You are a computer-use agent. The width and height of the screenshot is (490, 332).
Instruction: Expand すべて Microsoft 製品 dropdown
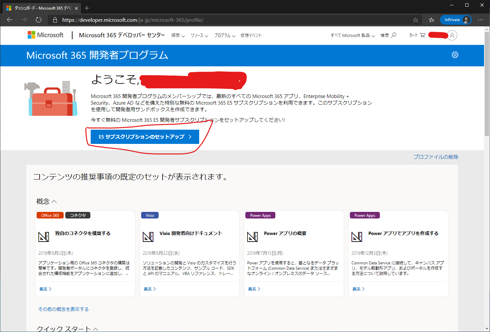(x=353, y=36)
